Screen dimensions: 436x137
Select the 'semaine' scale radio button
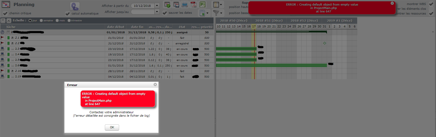click(x=41, y=21)
